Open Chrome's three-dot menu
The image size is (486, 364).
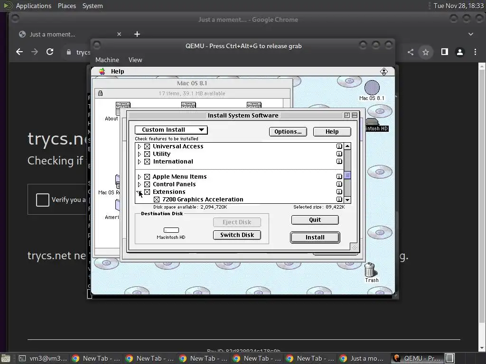pyautogui.click(x=475, y=52)
